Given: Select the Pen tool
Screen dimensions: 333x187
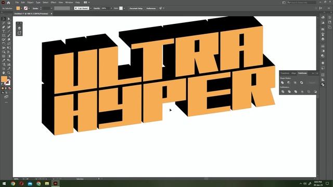Looking at the screenshot, I should point(4,27).
